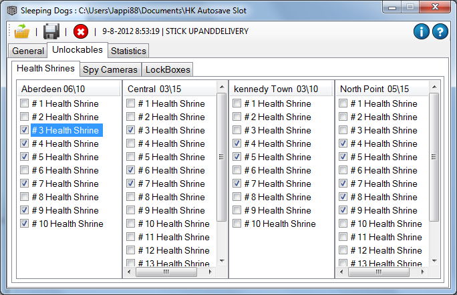The height and width of the screenshot is (295, 457).
Task: Open the blue info icon
Action: (422, 31)
